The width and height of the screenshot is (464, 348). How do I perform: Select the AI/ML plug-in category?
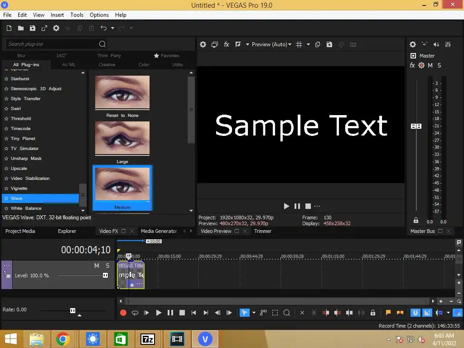(x=69, y=64)
